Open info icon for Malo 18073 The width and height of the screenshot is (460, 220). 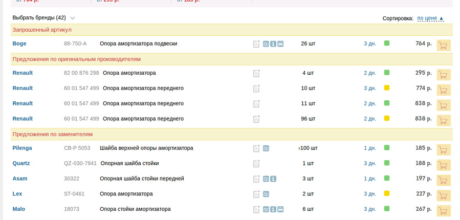tap(273, 209)
